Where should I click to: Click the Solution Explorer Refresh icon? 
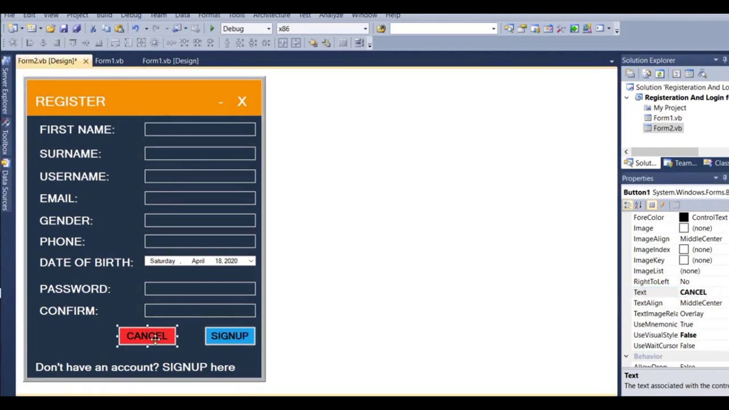(660, 73)
